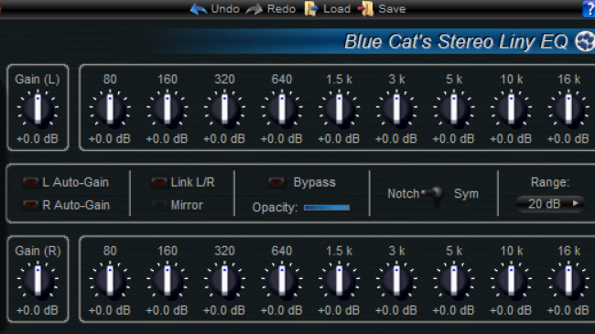Image resolution: width=595 pixels, height=334 pixels.
Task: Toggle L Auto-Gain LED
Action: tap(31, 182)
